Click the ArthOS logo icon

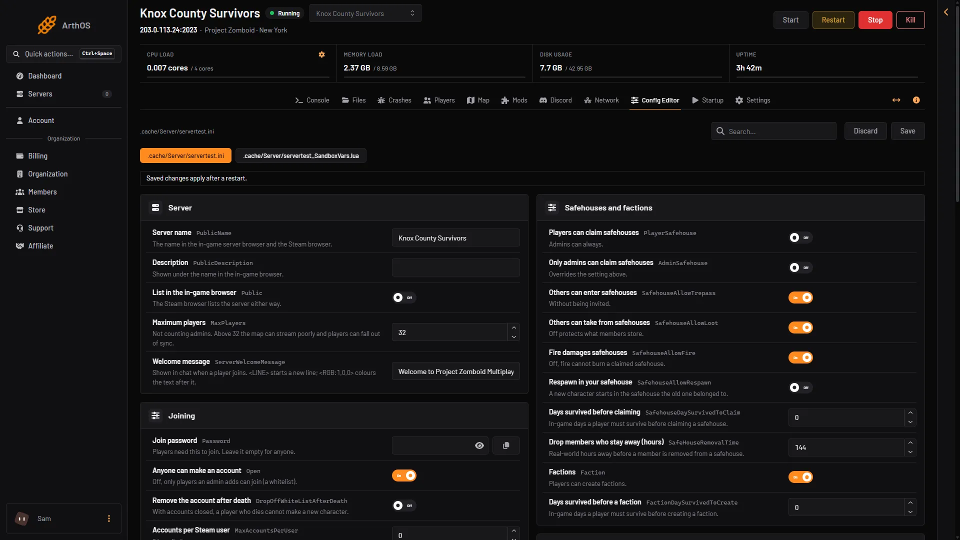(47, 25)
